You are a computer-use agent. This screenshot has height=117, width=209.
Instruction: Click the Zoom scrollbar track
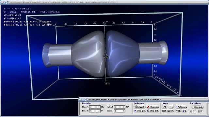click(x=120, y=111)
